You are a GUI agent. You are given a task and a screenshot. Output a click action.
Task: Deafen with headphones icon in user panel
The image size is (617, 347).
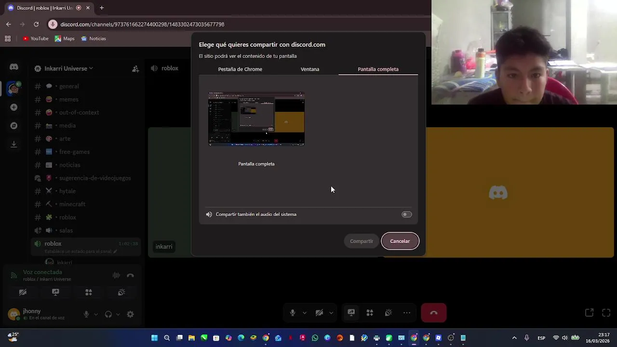pyautogui.click(x=108, y=314)
